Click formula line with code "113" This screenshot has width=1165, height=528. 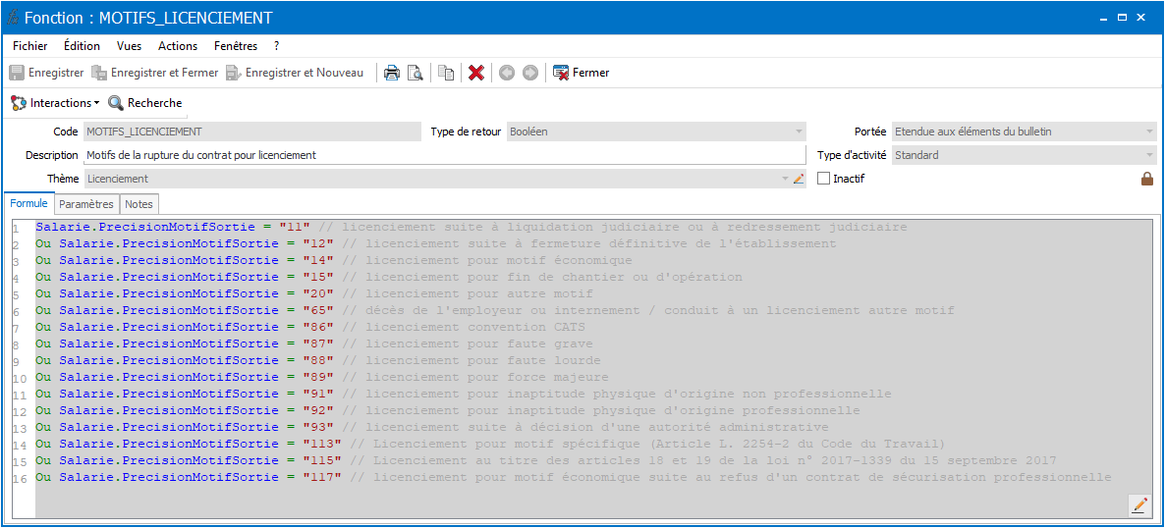[490, 444]
